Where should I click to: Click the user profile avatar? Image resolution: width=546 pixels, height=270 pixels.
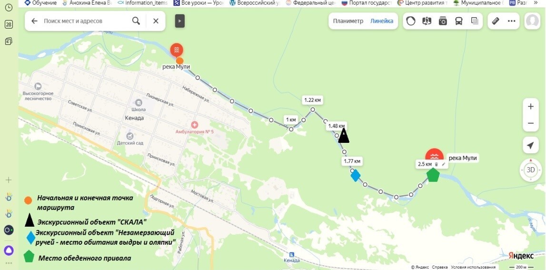tap(532, 21)
